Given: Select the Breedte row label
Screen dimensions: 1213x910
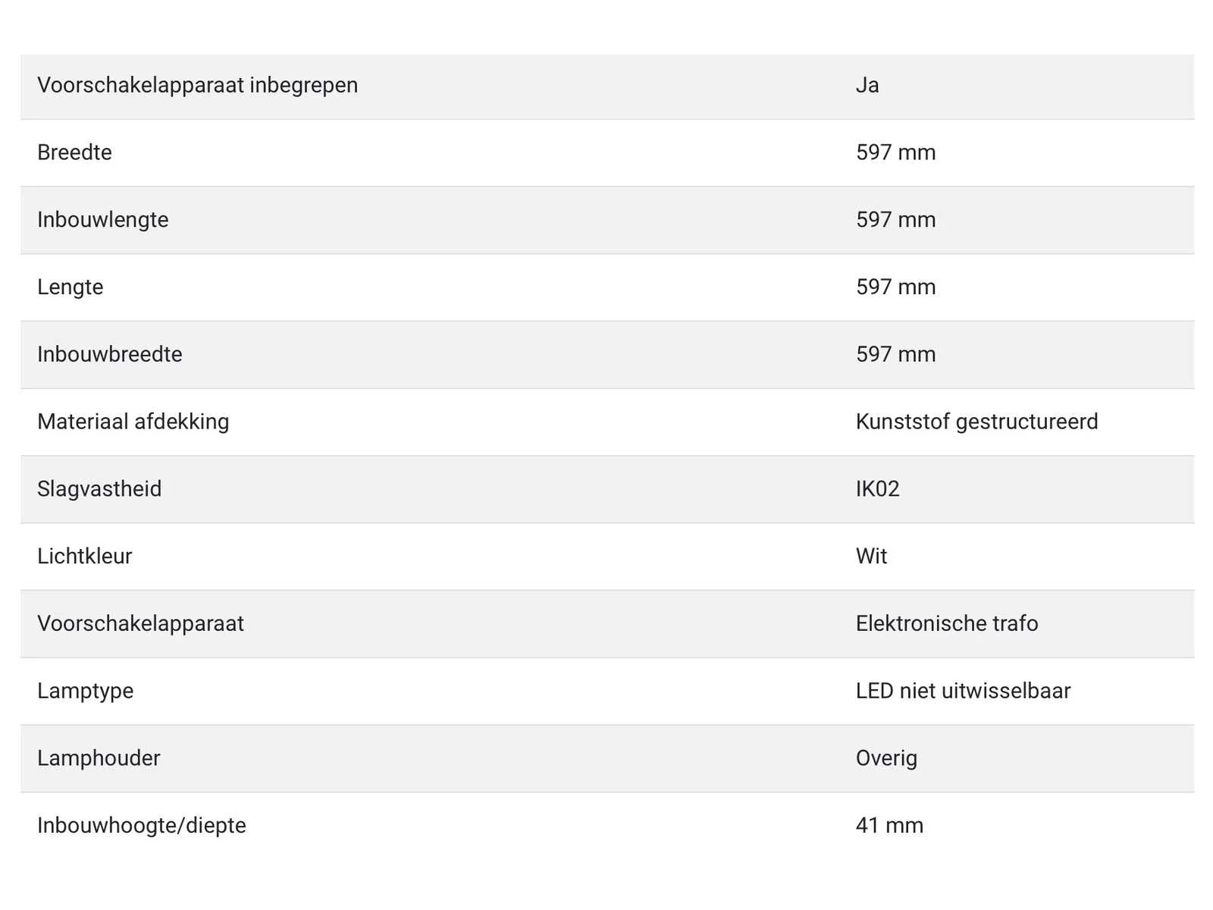Looking at the screenshot, I should pyautogui.click(x=74, y=152).
